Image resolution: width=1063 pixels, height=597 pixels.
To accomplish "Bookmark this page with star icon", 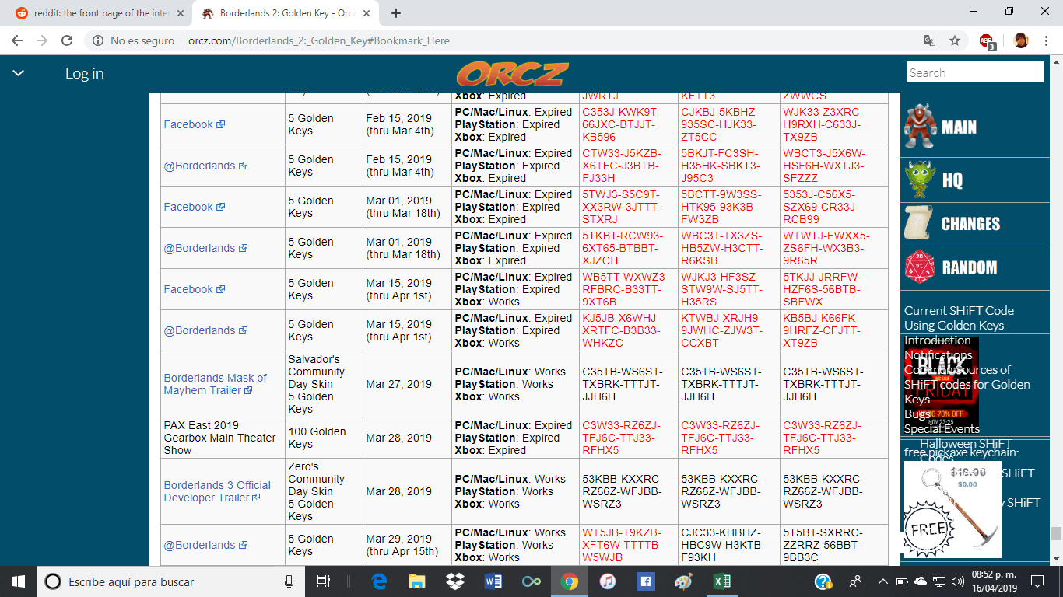I will pos(955,40).
